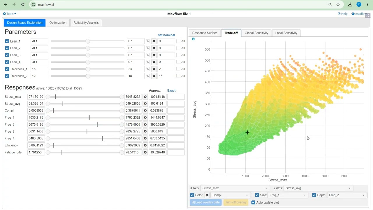373x210 pixels.
Task: Click the Lean_1 parameter slider handle
Action: [87, 41]
